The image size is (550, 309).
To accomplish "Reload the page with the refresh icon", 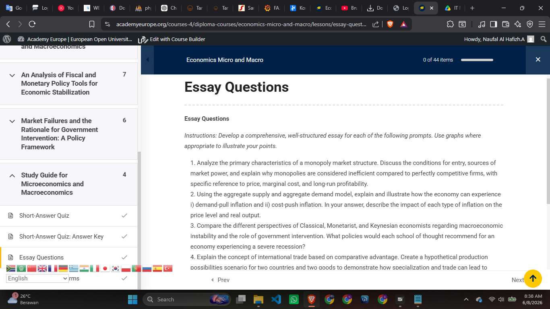I will click(x=32, y=24).
